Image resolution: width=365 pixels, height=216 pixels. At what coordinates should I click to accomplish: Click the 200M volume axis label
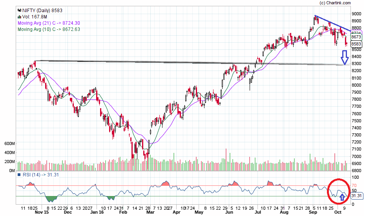(x=9, y=162)
